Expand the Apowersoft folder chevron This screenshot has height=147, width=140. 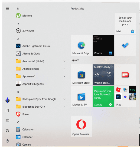[64, 76]
